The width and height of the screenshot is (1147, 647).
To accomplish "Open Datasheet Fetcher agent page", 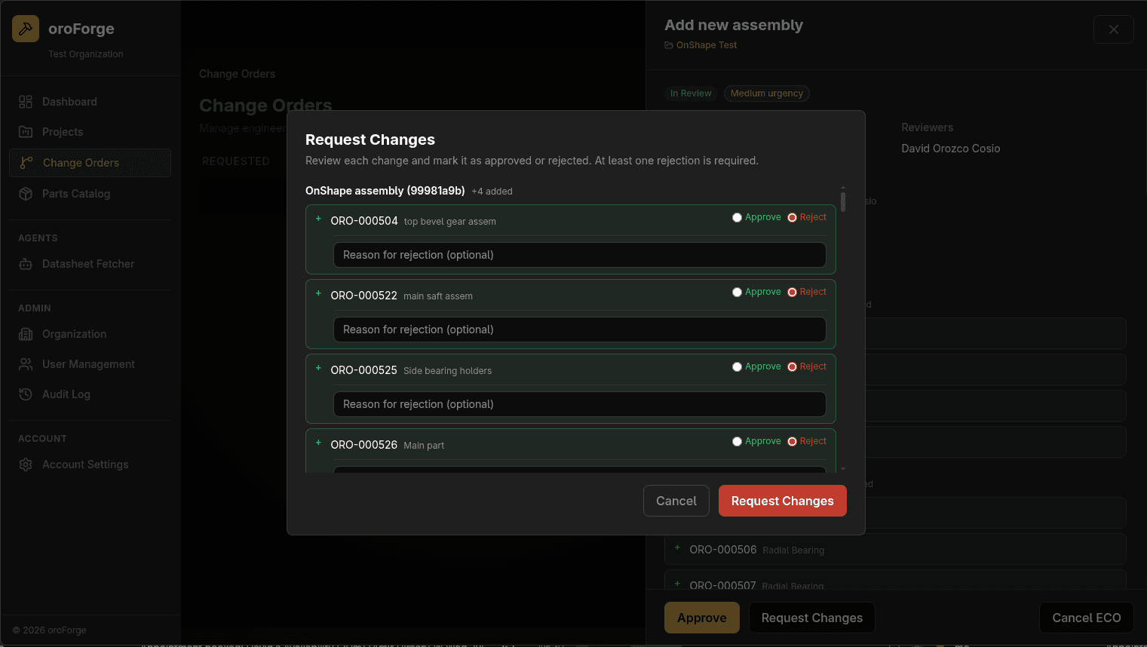I will pyautogui.click(x=90, y=264).
